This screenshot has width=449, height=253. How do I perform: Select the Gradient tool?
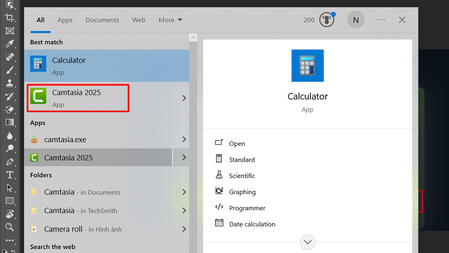point(10,122)
